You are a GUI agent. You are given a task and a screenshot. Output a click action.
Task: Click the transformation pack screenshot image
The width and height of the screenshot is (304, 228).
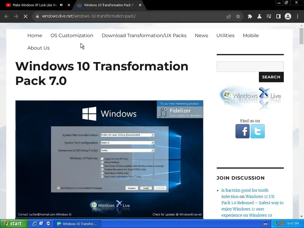pos(109,159)
